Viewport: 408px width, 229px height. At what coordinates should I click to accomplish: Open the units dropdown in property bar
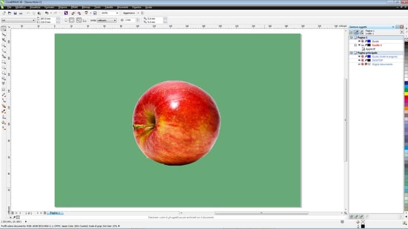click(115, 20)
